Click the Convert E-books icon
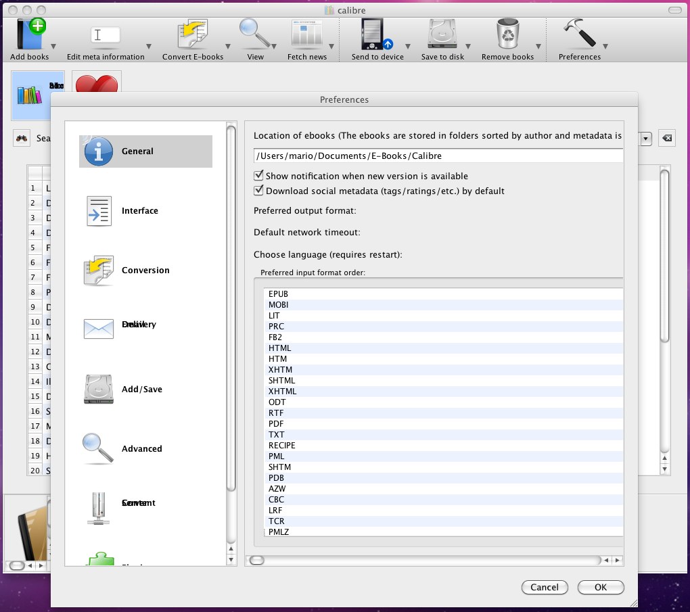 click(192, 33)
